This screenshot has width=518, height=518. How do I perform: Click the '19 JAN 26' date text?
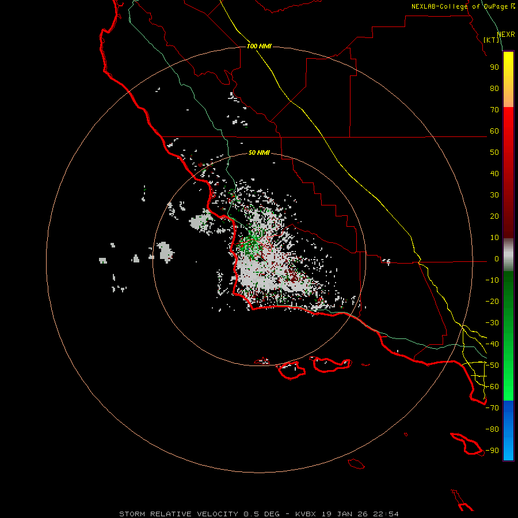click(x=345, y=514)
